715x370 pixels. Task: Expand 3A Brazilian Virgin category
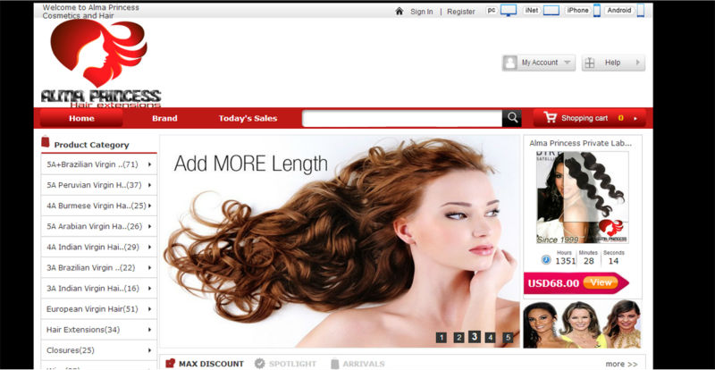(x=99, y=267)
